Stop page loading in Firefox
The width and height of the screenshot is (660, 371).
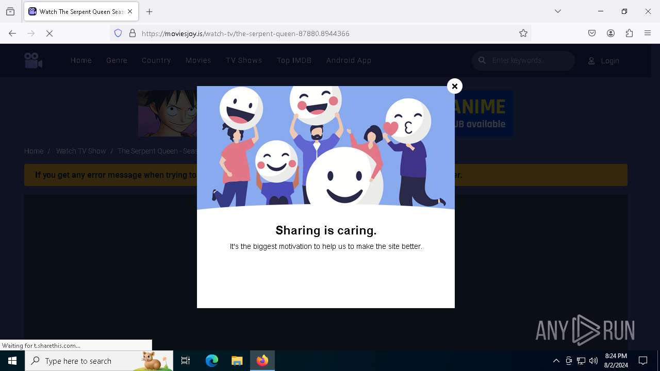click(x=49, y=33)
